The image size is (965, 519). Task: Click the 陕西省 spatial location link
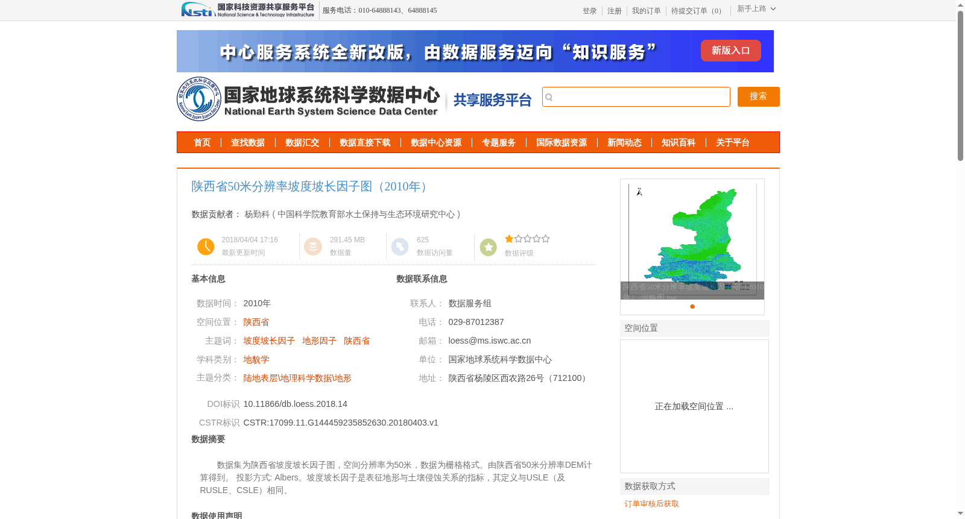[256, 322]
